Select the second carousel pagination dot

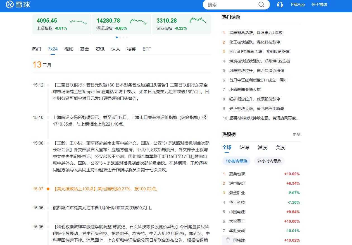click(x=120, y=37)
